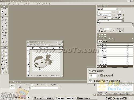This screenshot has height=100, width=134.
Task: Expand the Layers panel
Action: click(103, 34)
